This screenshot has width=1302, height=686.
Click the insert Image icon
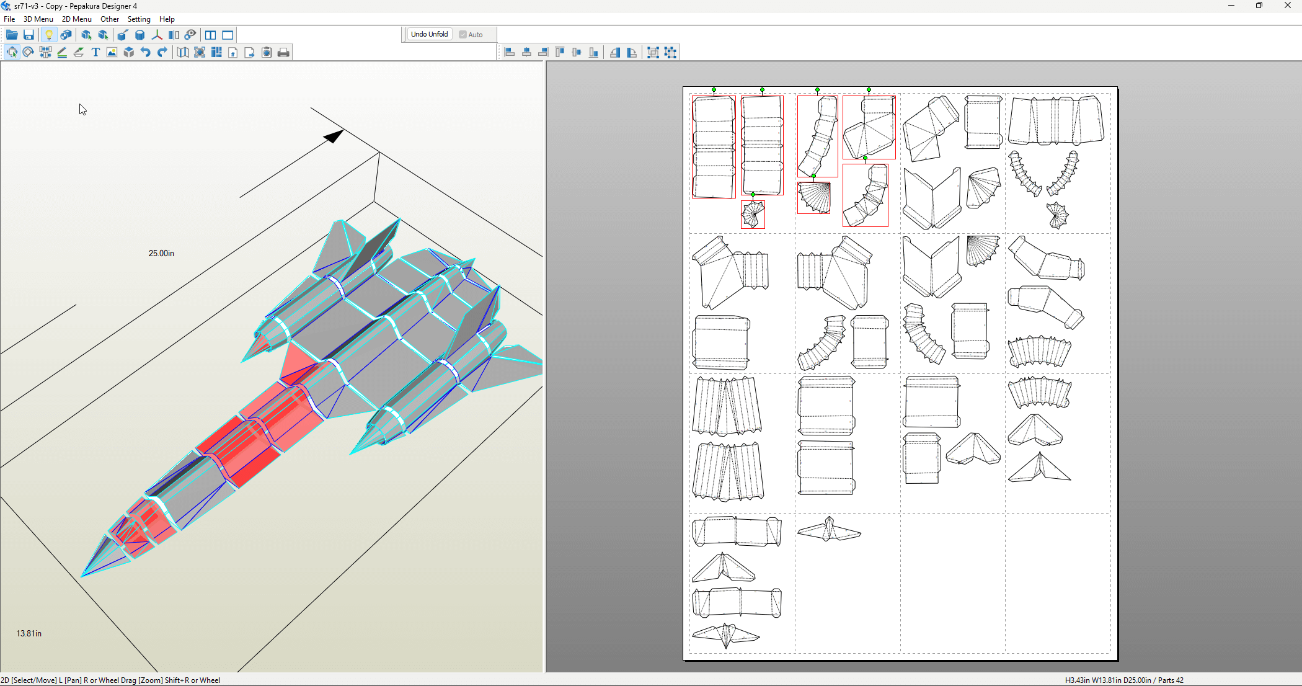click(112, 52)
